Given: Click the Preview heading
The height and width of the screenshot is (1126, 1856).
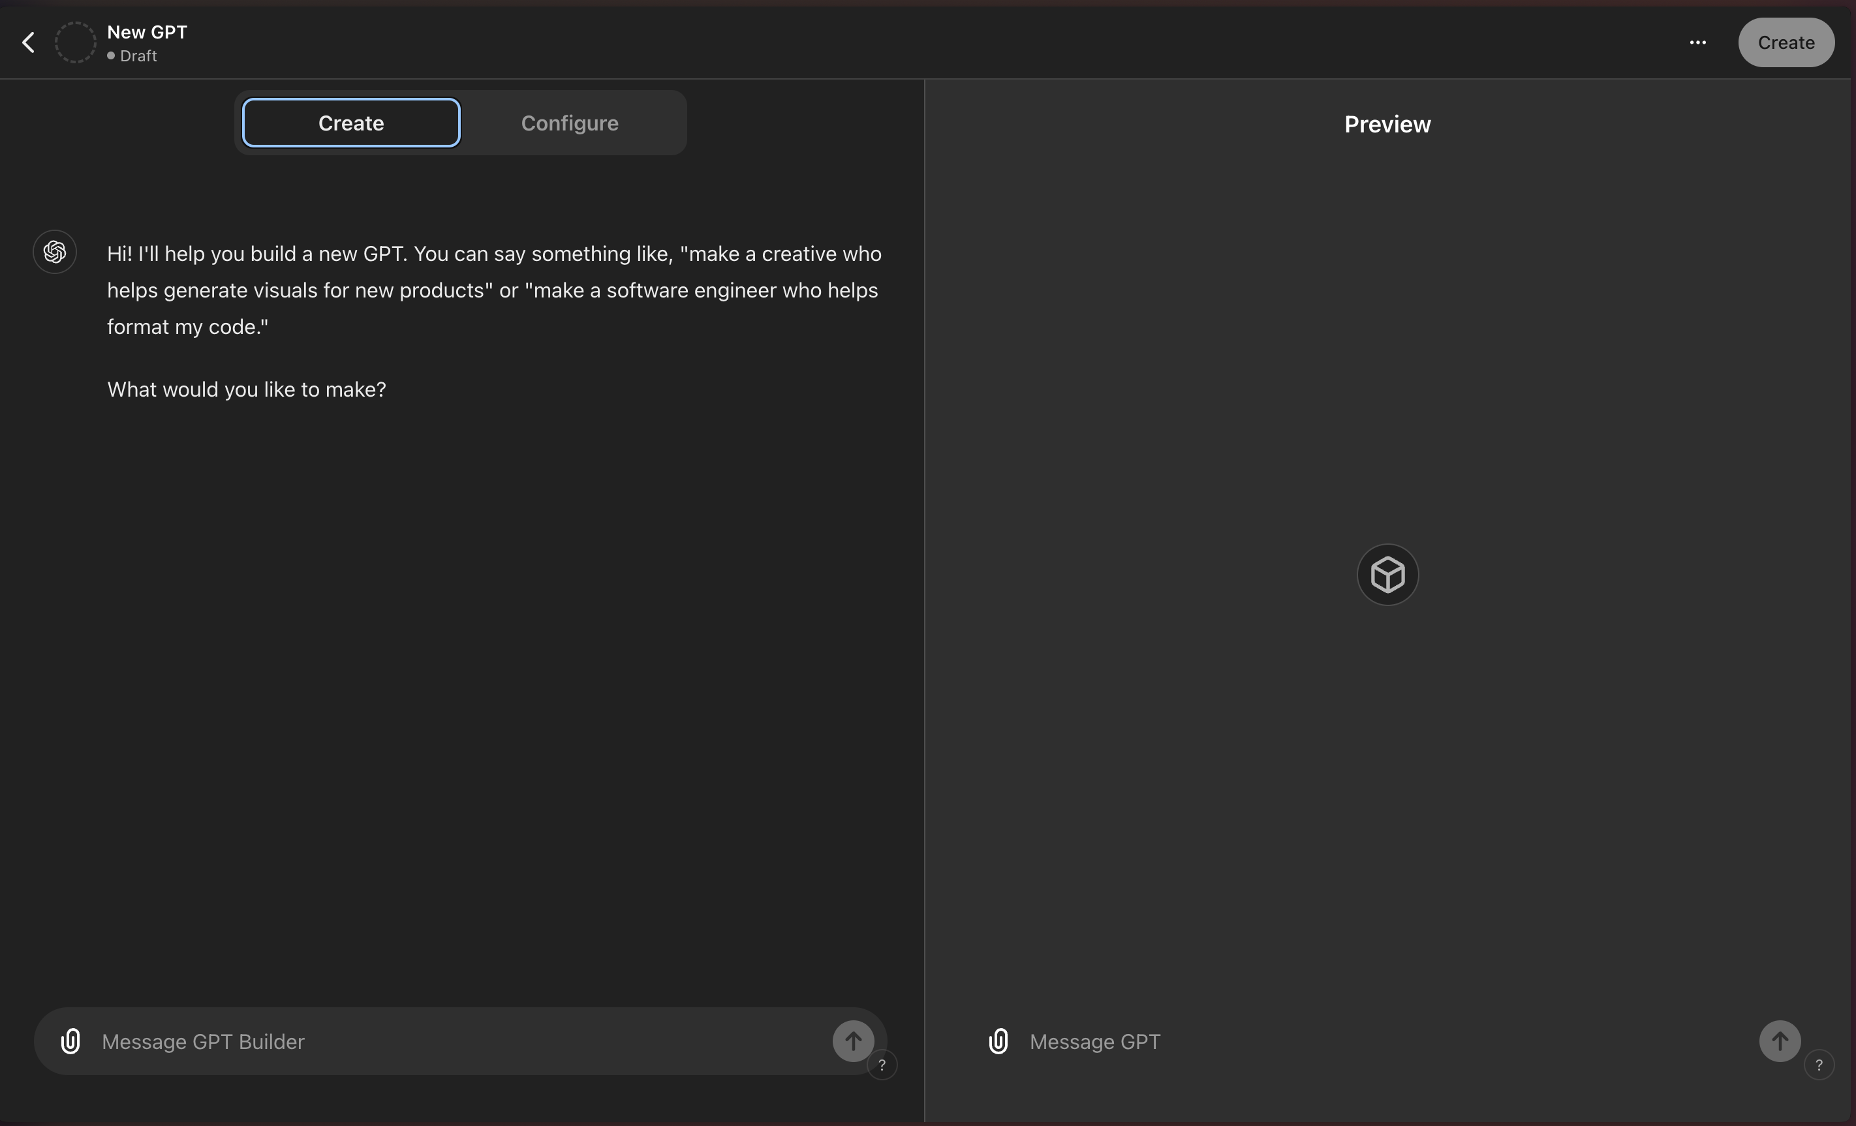Looking at the screenshot, I should (x=1387, y=124).
